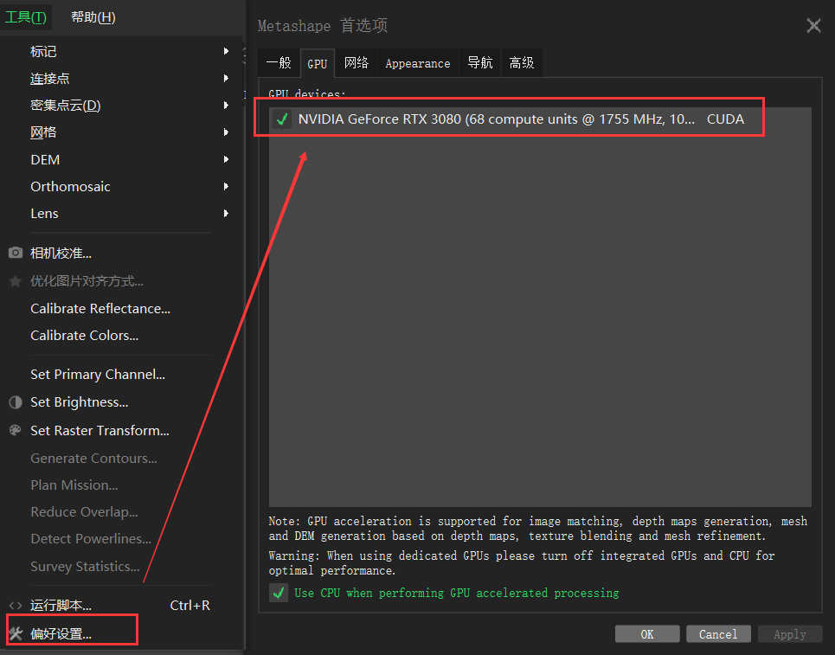Select the GPU tab
The width and height of the screenshot is (835, 655).
[x=318, y=63]
